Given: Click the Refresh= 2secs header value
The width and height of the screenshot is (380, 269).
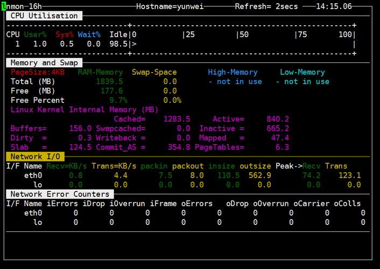Looking at the screenshot, I should [x=266, y=6].
